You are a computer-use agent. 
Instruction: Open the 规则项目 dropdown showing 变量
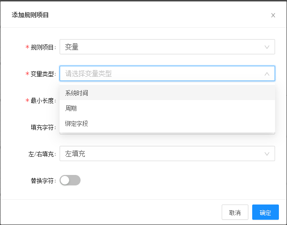point(162,47)
